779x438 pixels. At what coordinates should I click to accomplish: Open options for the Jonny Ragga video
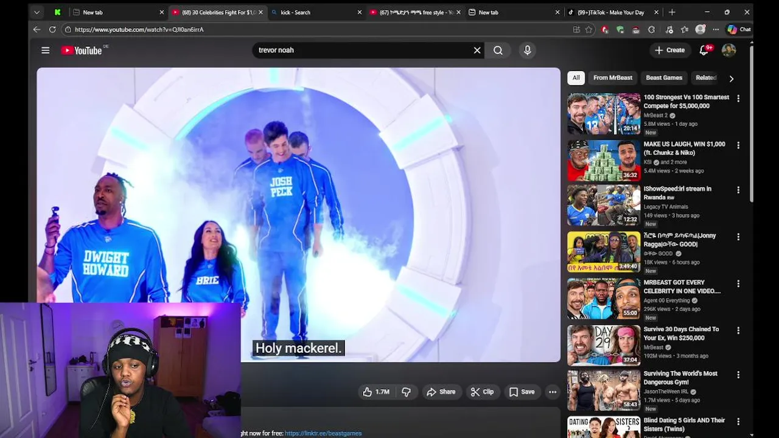tap(738, 237)
